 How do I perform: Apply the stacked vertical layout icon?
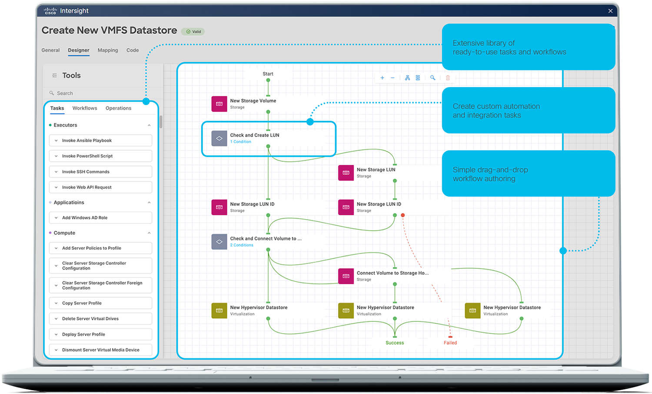pyautogui.click(x=418, y=78)
